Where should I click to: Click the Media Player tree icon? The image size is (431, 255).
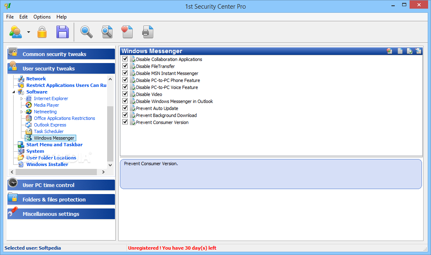click(x=29, y=105)
